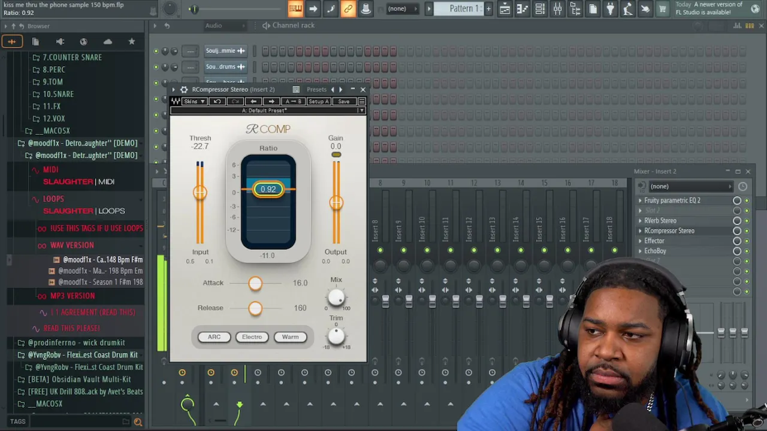Click the browser search magnifier icon

pos(138,422)
